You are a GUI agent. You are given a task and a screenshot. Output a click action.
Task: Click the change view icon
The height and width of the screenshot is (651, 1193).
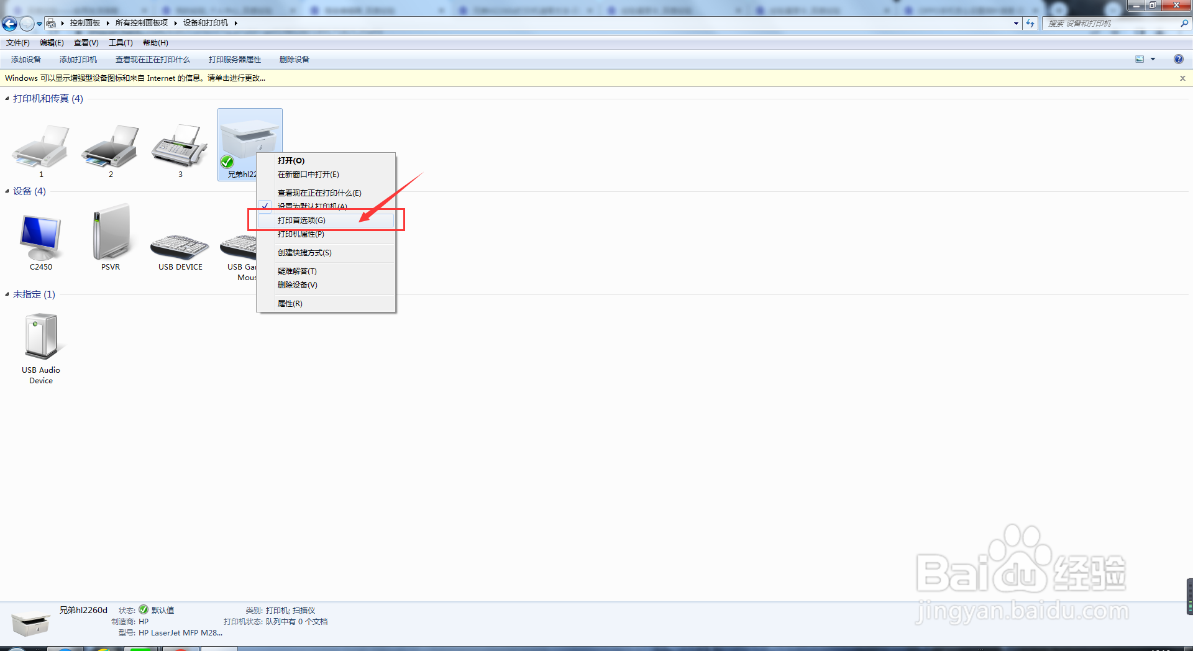coord(1140,59)
